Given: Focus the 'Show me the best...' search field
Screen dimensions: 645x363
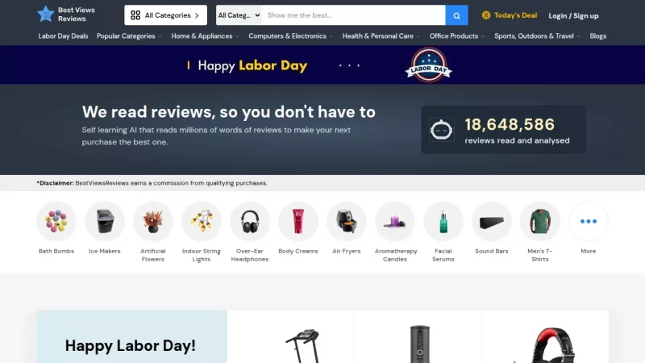Looking at the screenshot, I should 353,15.
